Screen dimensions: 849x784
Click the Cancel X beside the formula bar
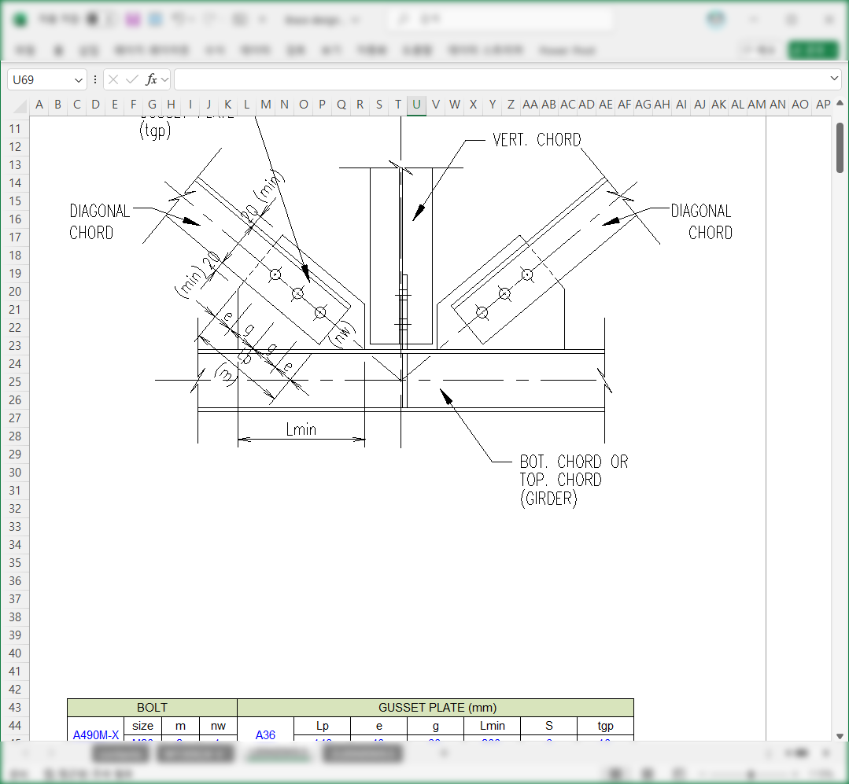point(113,79)
